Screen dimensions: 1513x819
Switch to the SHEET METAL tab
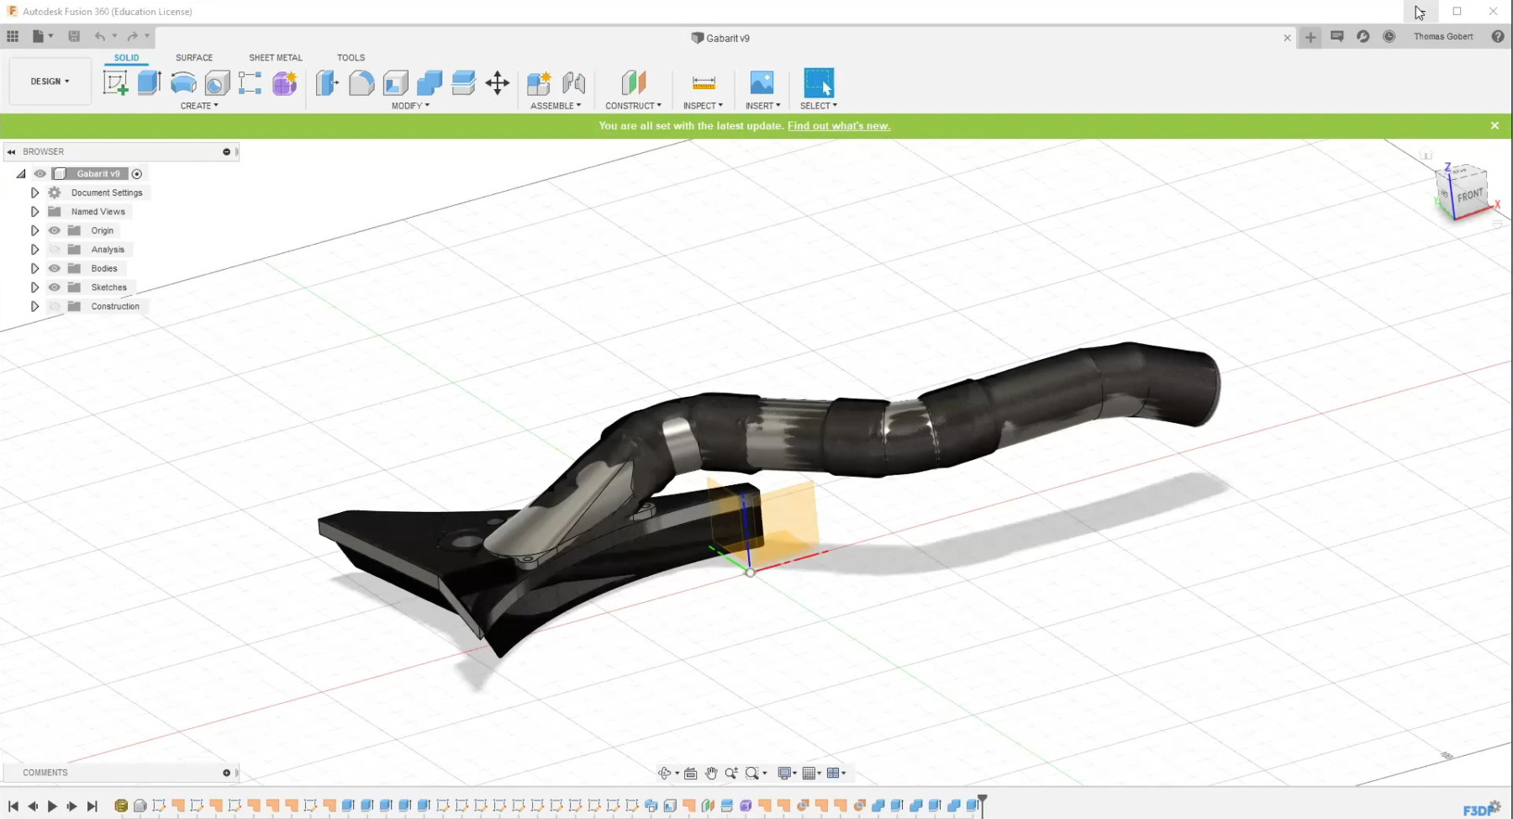click(275, 58)
